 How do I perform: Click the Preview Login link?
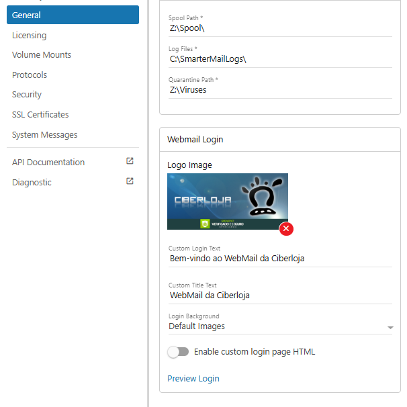pos(193,379)
